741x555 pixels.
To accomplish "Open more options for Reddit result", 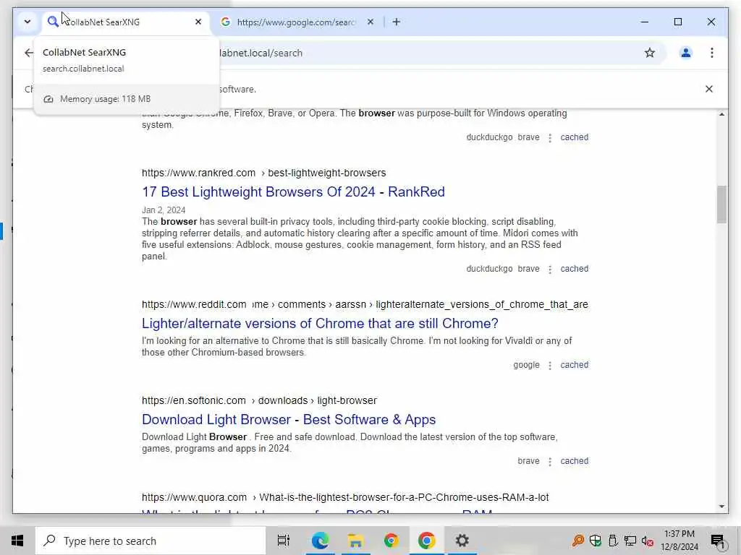I will tap(550, 365).
